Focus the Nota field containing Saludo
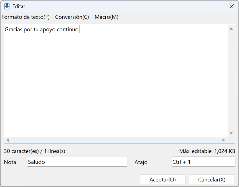 point(77,162)
